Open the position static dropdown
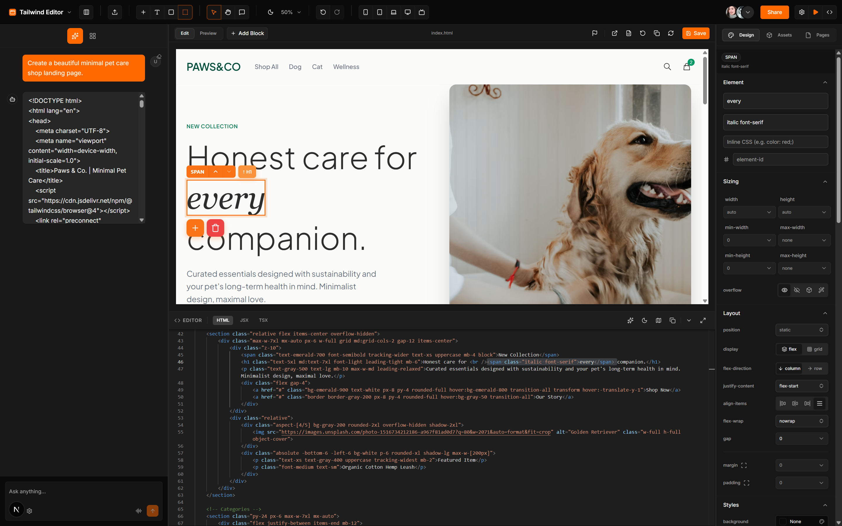 tap(802, 330)
